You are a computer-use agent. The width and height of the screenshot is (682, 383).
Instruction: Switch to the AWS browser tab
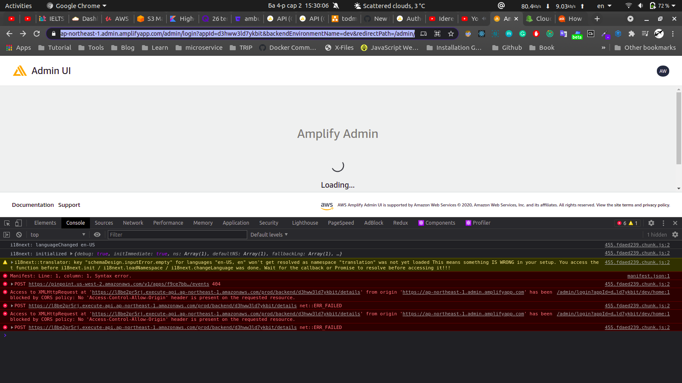pyautogui.click(x=117, y=19)
